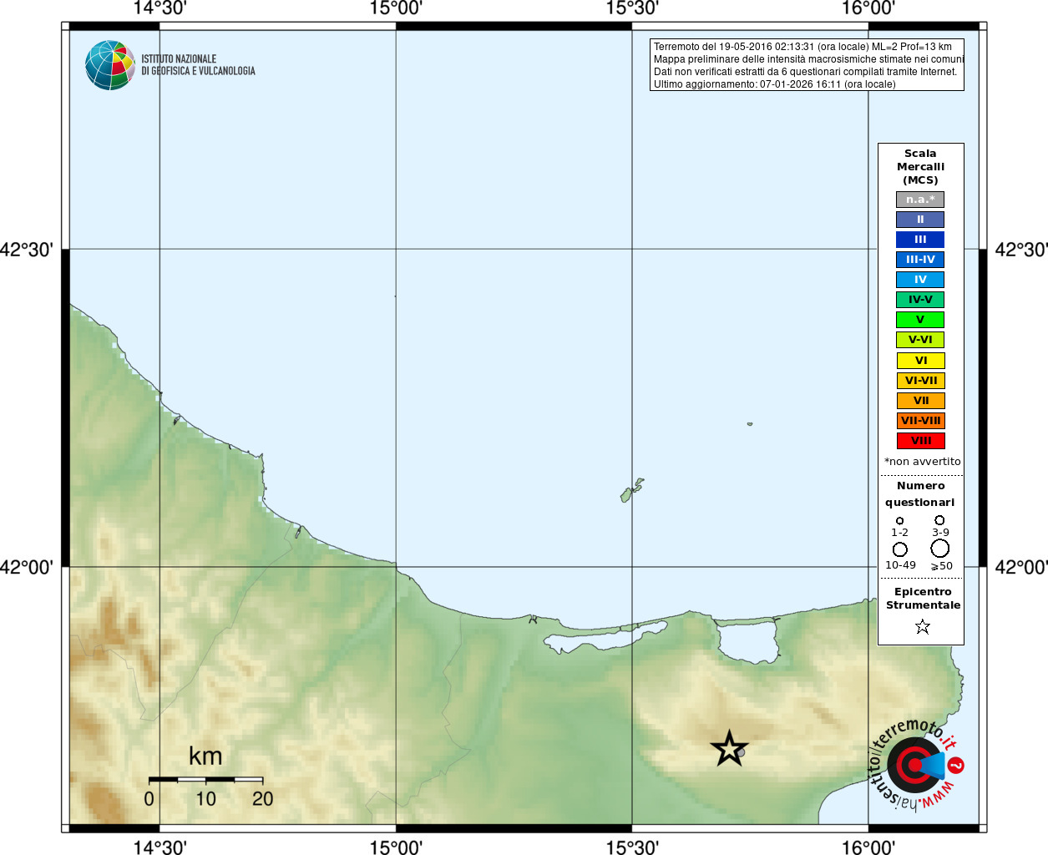
Task: Click the Dati non verificati line
Action: pos(805,72)
